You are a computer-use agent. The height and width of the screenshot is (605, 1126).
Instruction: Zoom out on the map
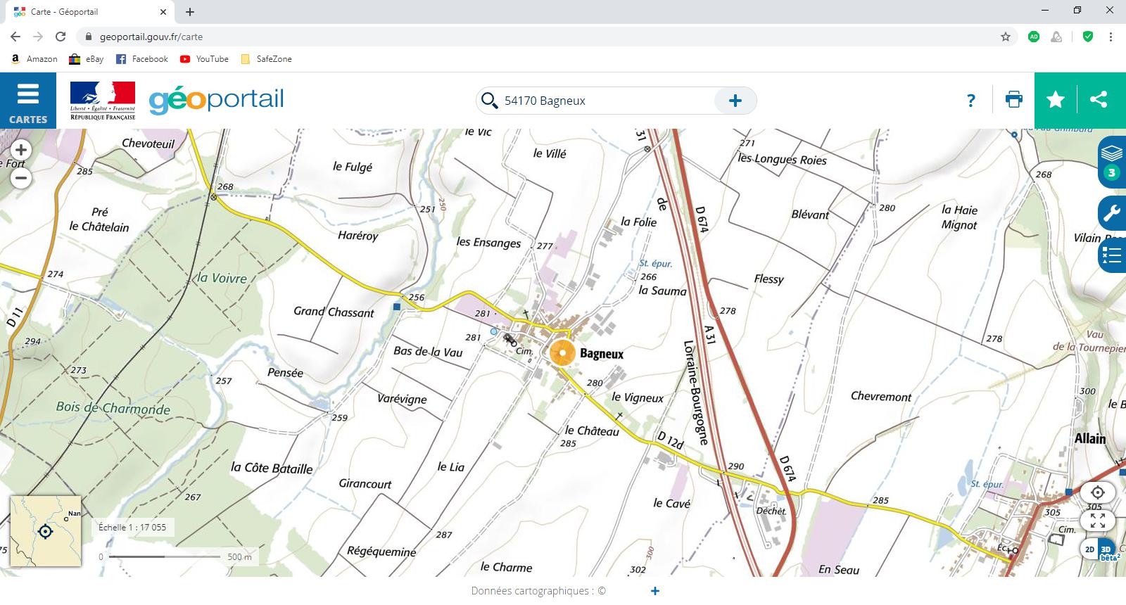click(x=21, y=178)
